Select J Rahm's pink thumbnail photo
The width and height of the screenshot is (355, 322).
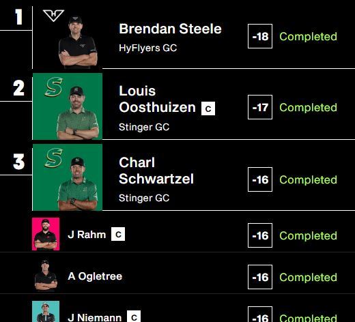(46, 234)
